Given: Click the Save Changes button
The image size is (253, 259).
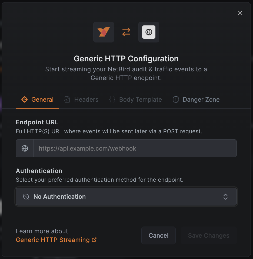Looking at the screenshot, I should click(x=209, y=235).
